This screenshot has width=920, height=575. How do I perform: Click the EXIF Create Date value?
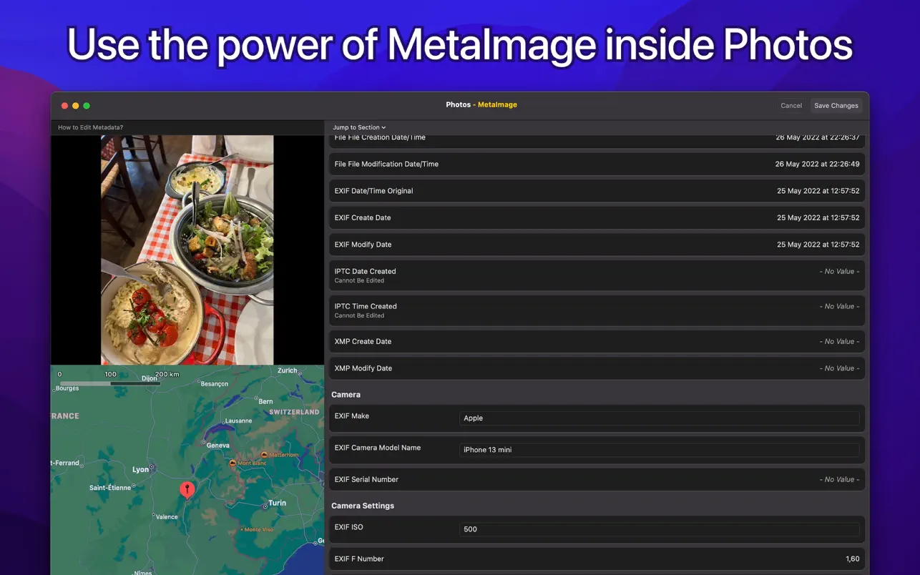coord(818,217)
